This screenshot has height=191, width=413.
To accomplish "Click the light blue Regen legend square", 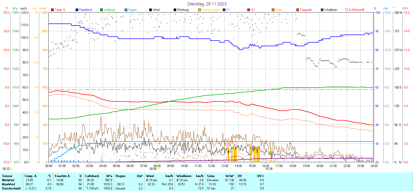I will [126, 10].
